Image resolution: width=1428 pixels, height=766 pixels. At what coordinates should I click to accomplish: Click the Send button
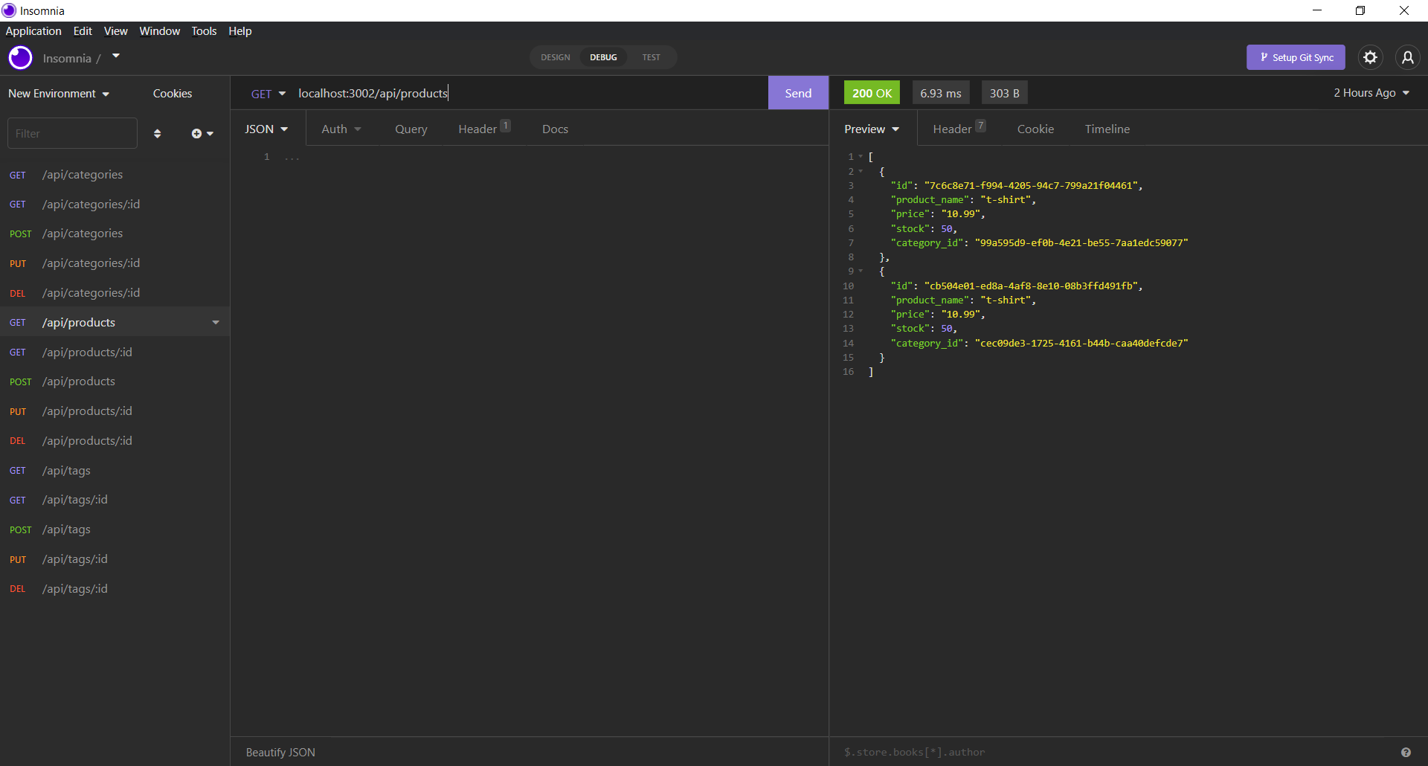click(x=797, y=92)
